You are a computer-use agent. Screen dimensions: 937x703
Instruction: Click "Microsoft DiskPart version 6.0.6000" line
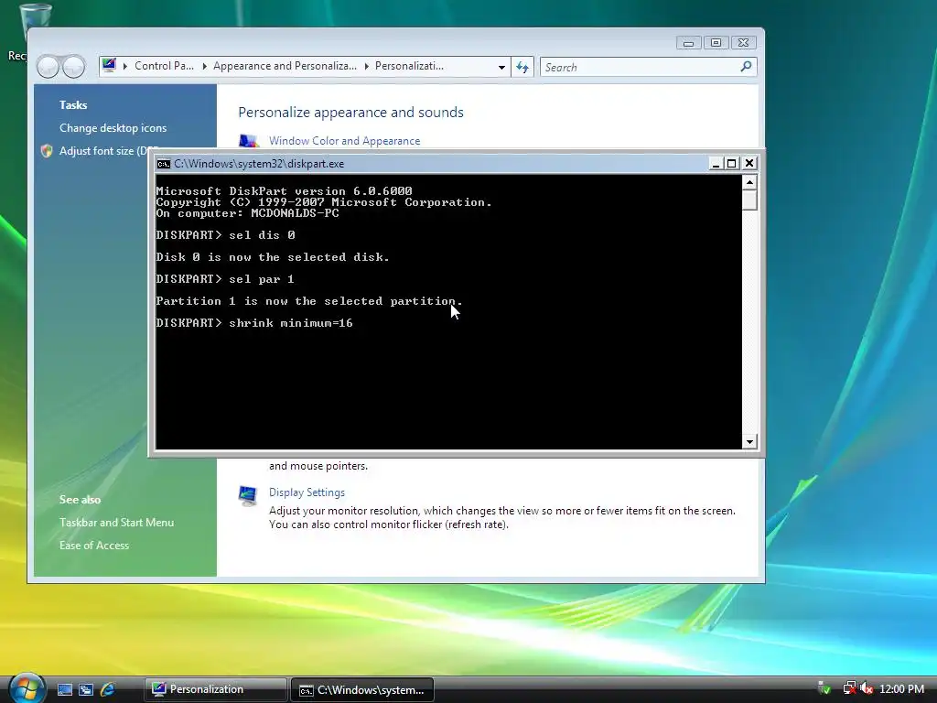pyautogui.click(x=284, y=191)
